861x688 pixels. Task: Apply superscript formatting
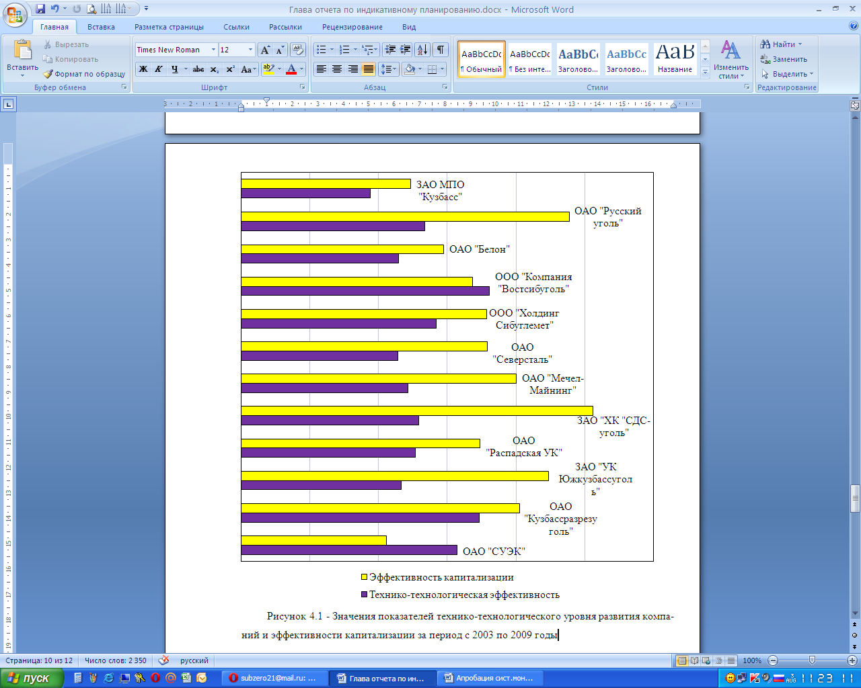click(x=230, y=69)
